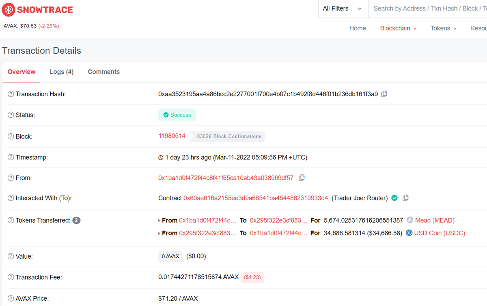Click the help icon next to Value

pos(11,256)
